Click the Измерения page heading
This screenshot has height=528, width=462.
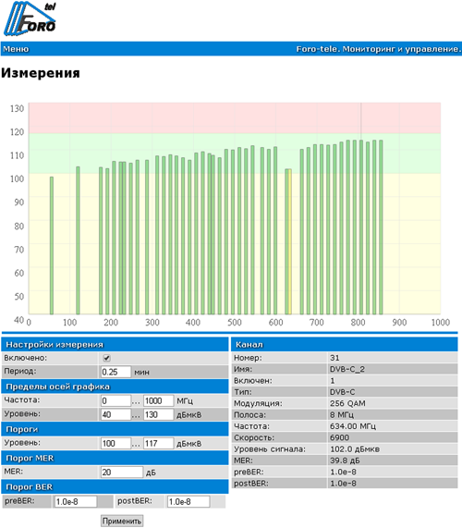tap(41, 73)
